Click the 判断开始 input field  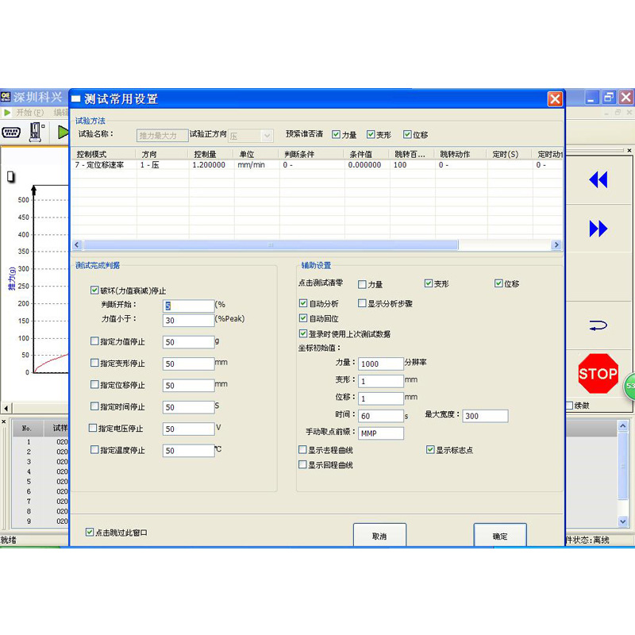pyautogui.click(x=188, y=306)
